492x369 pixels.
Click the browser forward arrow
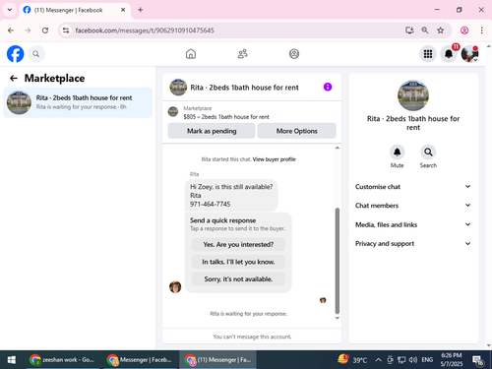(28, 31)
